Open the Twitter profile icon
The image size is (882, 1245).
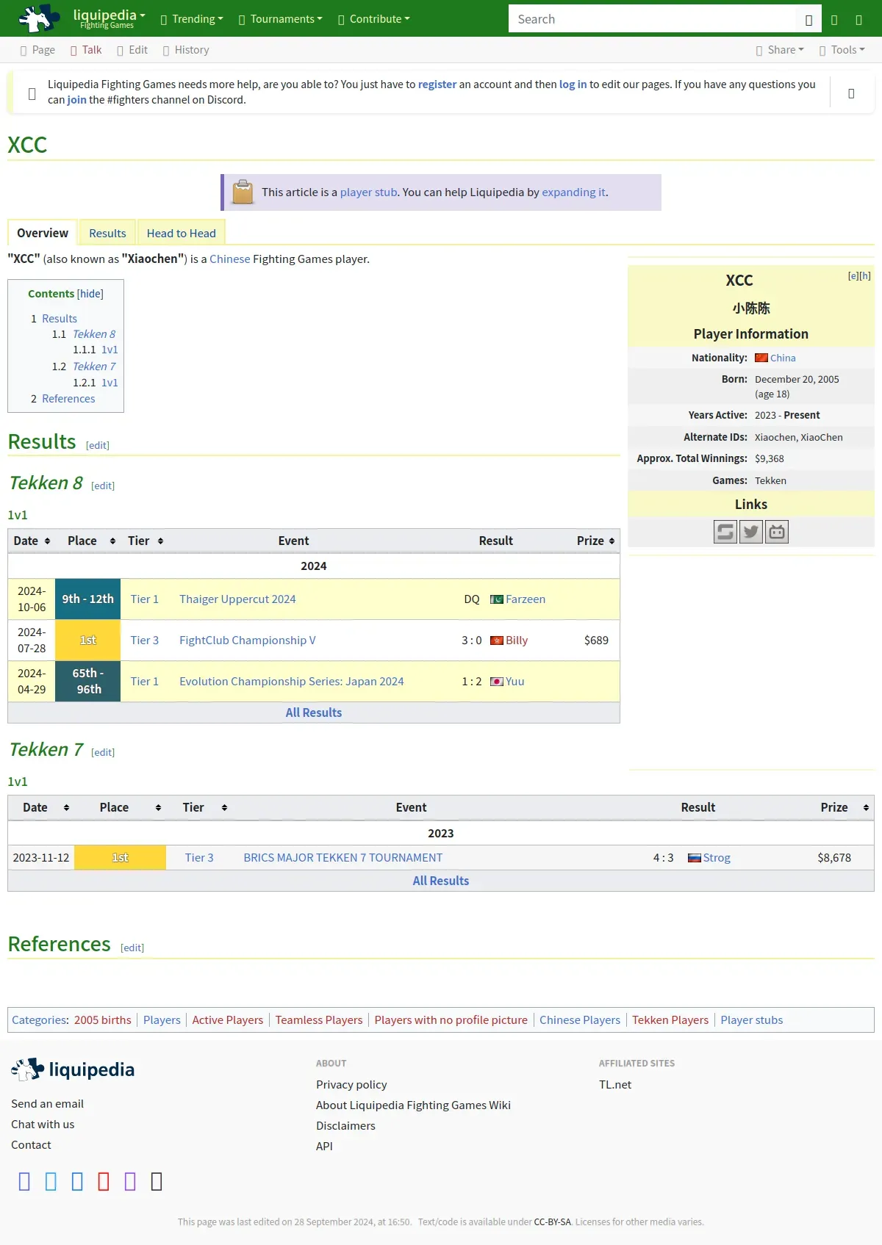pyautogui.click(x=751, y=532)
